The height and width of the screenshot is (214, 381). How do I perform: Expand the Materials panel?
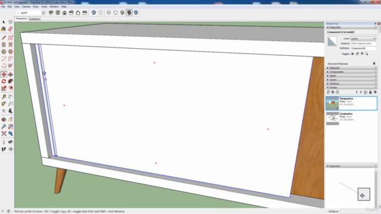[351, 68]
